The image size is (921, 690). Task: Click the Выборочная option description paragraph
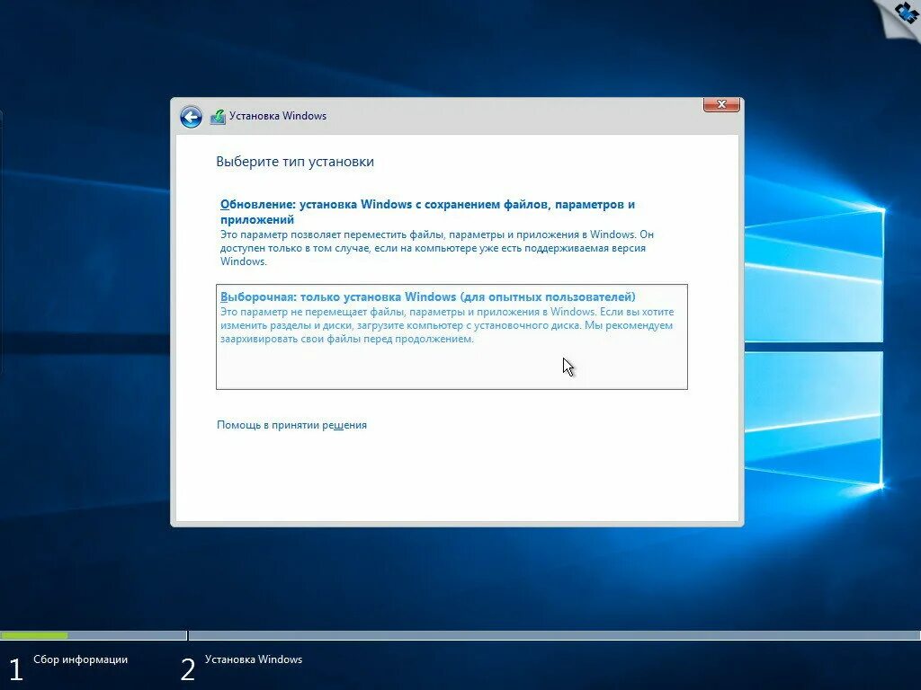point(447,325)
